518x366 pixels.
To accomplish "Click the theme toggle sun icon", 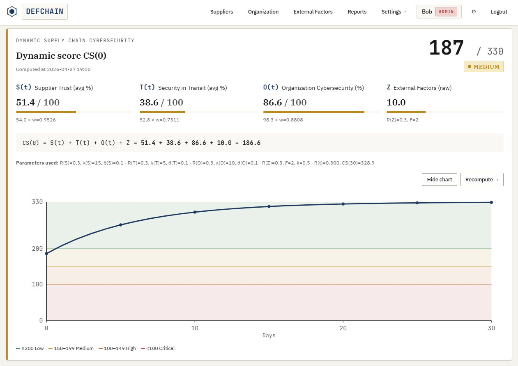I will click(474, 12).
